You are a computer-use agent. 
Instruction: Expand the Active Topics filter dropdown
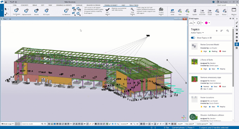coord(197,33)
